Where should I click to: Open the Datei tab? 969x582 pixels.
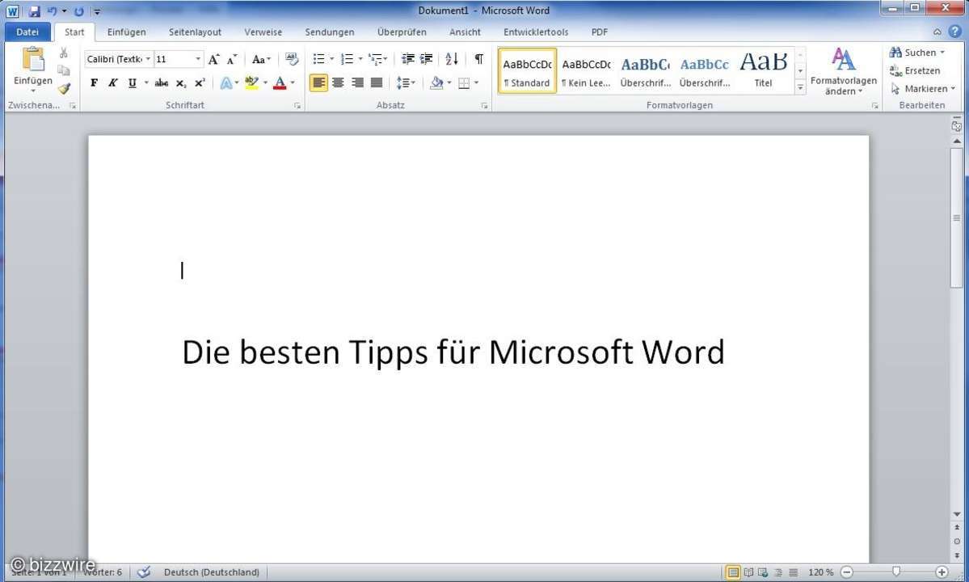coord(27,32)
